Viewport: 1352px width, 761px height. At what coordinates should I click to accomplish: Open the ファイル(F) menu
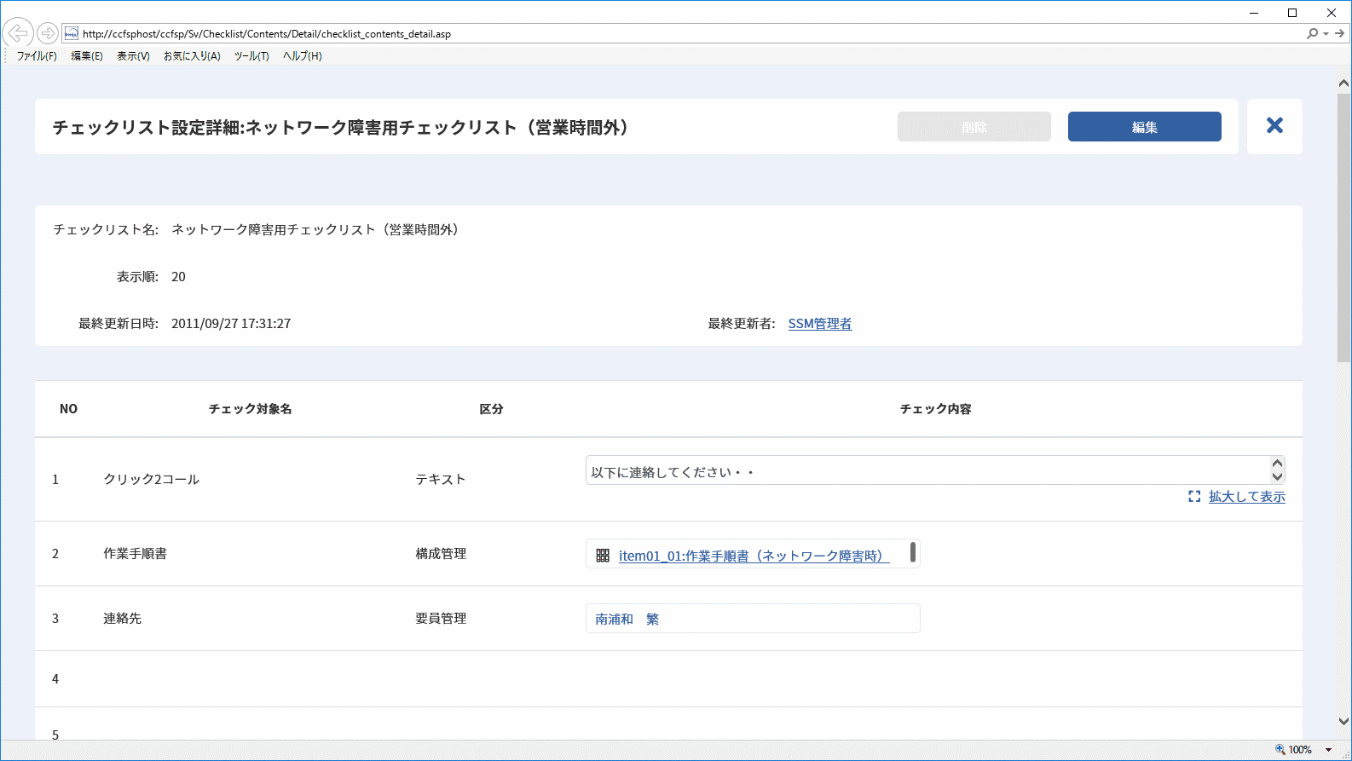click(37, 56)
